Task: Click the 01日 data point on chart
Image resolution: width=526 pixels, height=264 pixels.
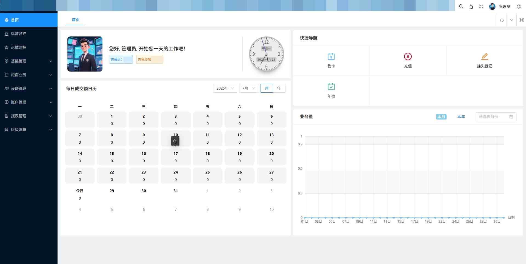Action: click(305, 218)
